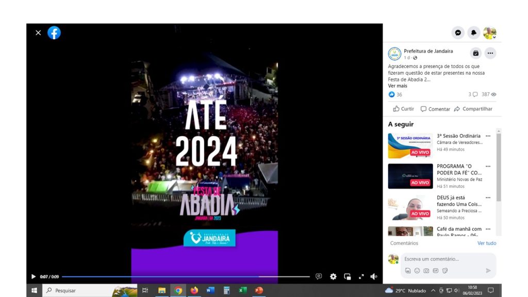Open the post's three-dot options menu
This screenshot has height=297, width=528.
point(490,53)
